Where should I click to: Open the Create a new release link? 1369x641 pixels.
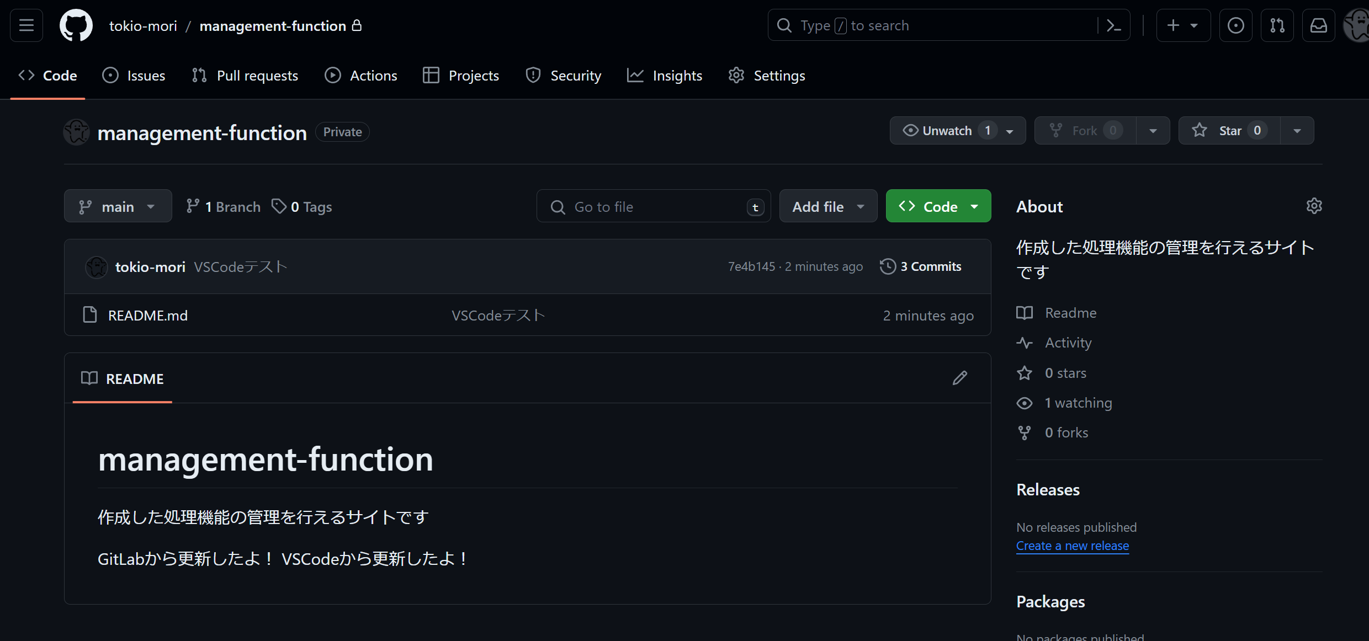[1072, 546]
